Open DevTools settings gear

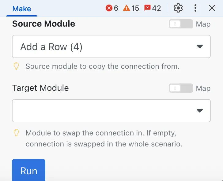[x=178, y=8]
